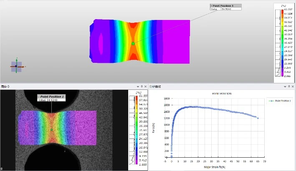Click the green point marker on 3D strain map
The height and width of the screenshot is (171, 296).
click(x=133, y=43)
